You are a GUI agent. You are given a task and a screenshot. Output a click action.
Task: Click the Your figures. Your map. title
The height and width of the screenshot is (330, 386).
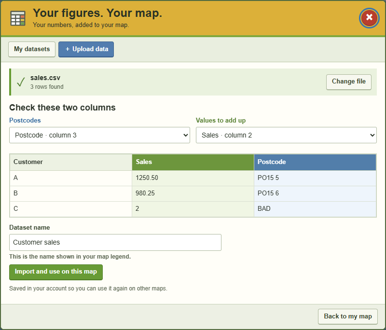[x=97, y=14]
